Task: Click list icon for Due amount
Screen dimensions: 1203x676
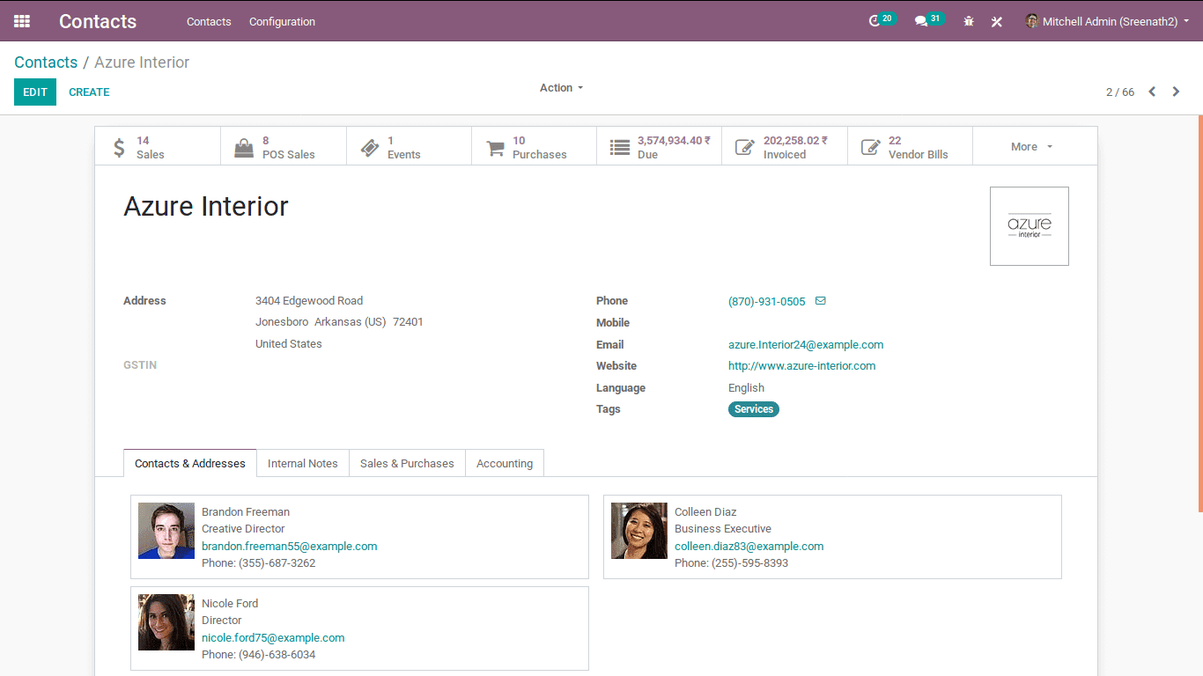Action: pos(621,148)
